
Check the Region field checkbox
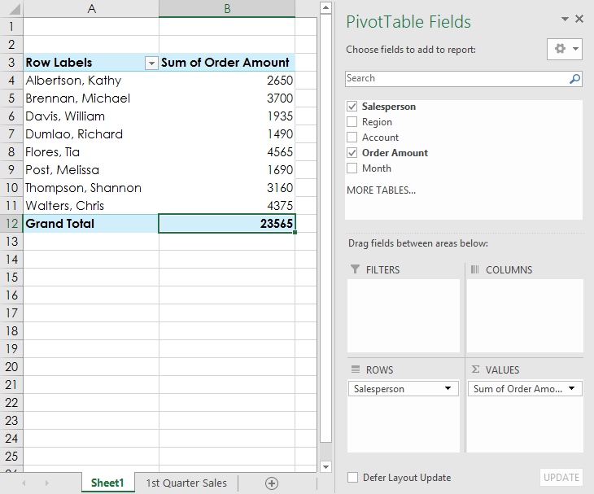tap(352, 122)
